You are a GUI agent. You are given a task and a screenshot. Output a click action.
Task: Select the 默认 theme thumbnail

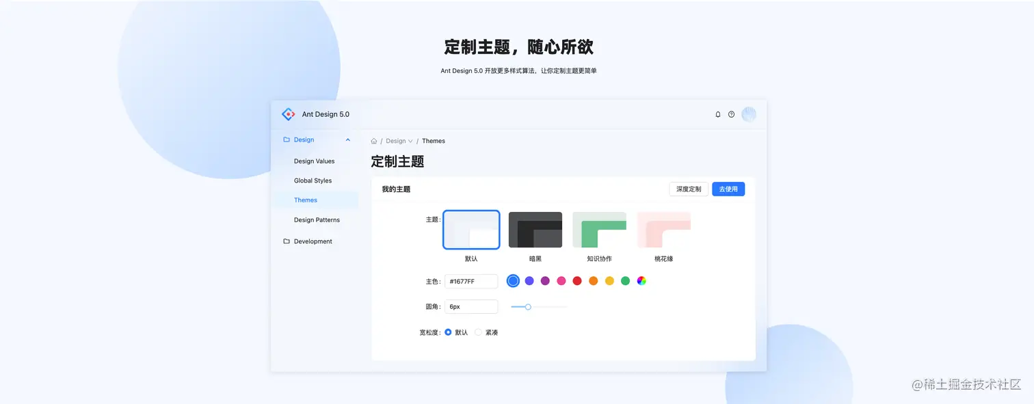click(x=471, y=230)
